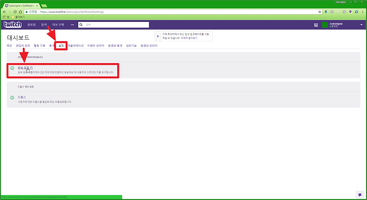The width and height of the screenshot is (367, 200).
Task: Click the 자세히 알아보기 link in the notification
Action: point(189,38)
